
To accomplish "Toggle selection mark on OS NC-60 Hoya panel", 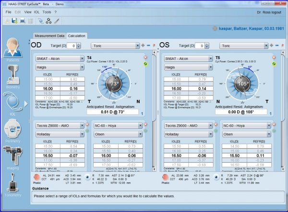I will [274, 131].
